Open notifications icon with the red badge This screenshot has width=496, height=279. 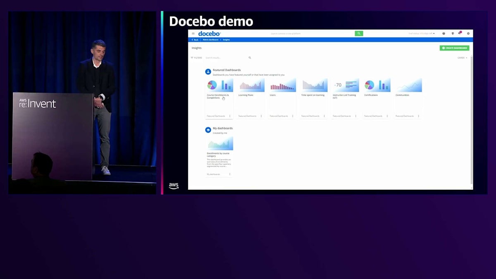point(460,33)
